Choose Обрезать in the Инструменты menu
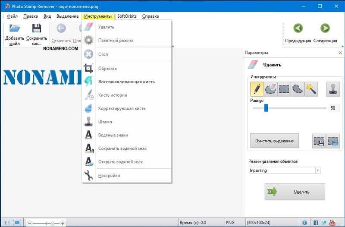This screenshot has width=345, height=227. tap(107, 68)
